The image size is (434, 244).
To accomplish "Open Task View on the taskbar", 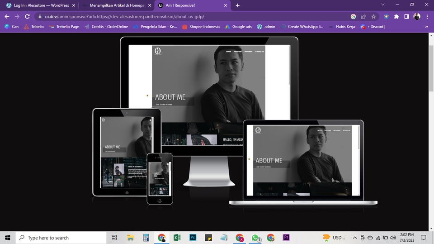I will coord(114,238).
